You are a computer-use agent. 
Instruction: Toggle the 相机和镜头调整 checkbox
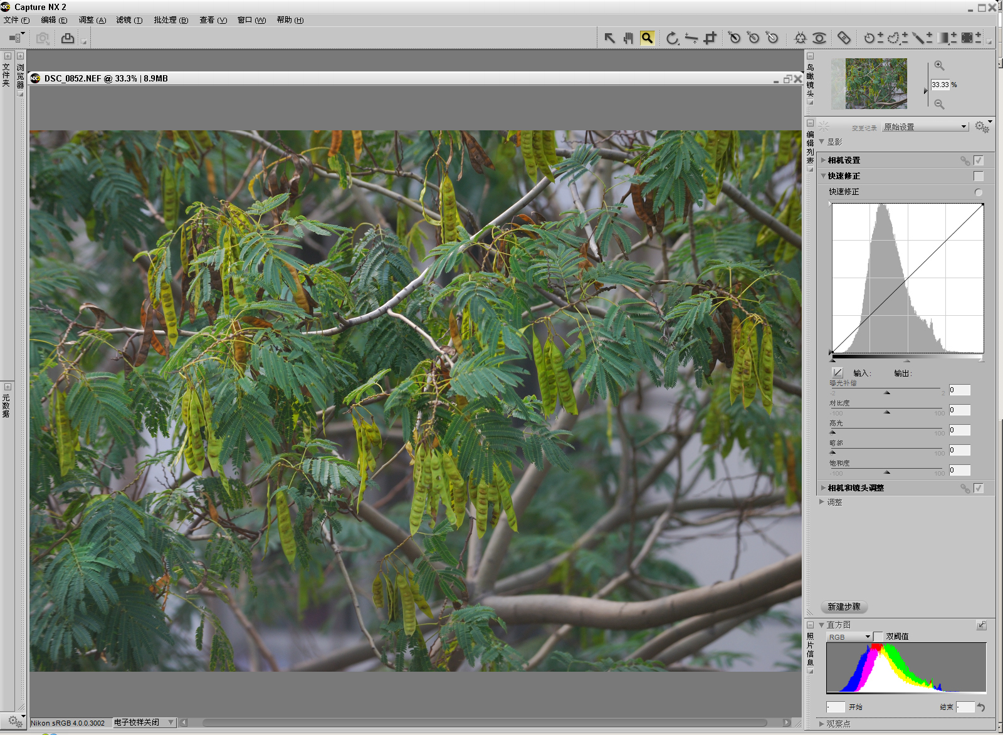tap(978, 488)
